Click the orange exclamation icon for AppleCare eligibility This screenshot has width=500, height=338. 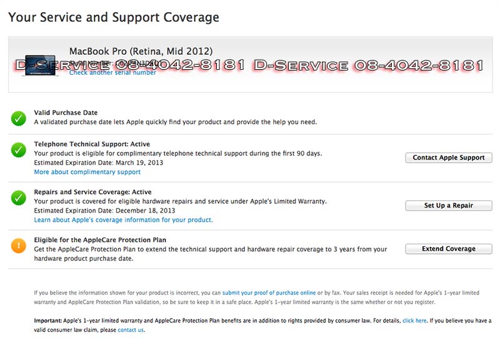(x=18, y=246)
